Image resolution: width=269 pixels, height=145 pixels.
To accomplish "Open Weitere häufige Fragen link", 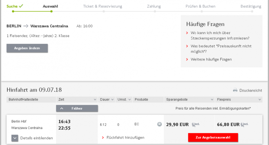I will coord(211,59).
